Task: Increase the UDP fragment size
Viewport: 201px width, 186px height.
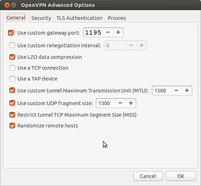Action: tap(131, 103)
